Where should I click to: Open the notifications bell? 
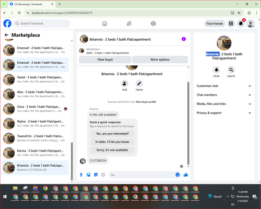coord(241,24)
